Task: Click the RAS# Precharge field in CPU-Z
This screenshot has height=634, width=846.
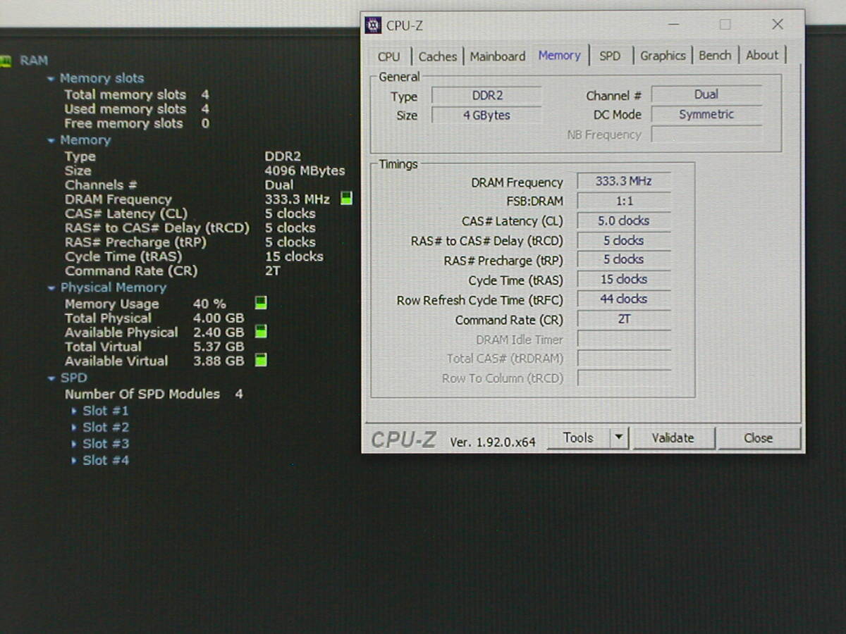Action: click(623, 259)
